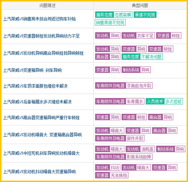
Task: Select the 功率不足 engine tag
Action: click(x=145, y=35)
